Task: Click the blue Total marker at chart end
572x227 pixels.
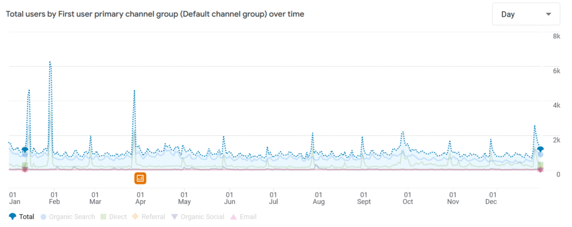Action: (540, 149)
